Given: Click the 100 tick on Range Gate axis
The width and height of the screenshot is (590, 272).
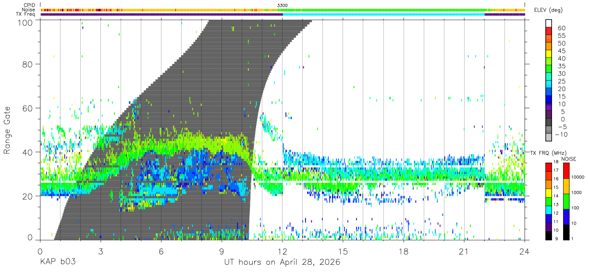Looking at the screenshot, I should [x=26, y=22].
